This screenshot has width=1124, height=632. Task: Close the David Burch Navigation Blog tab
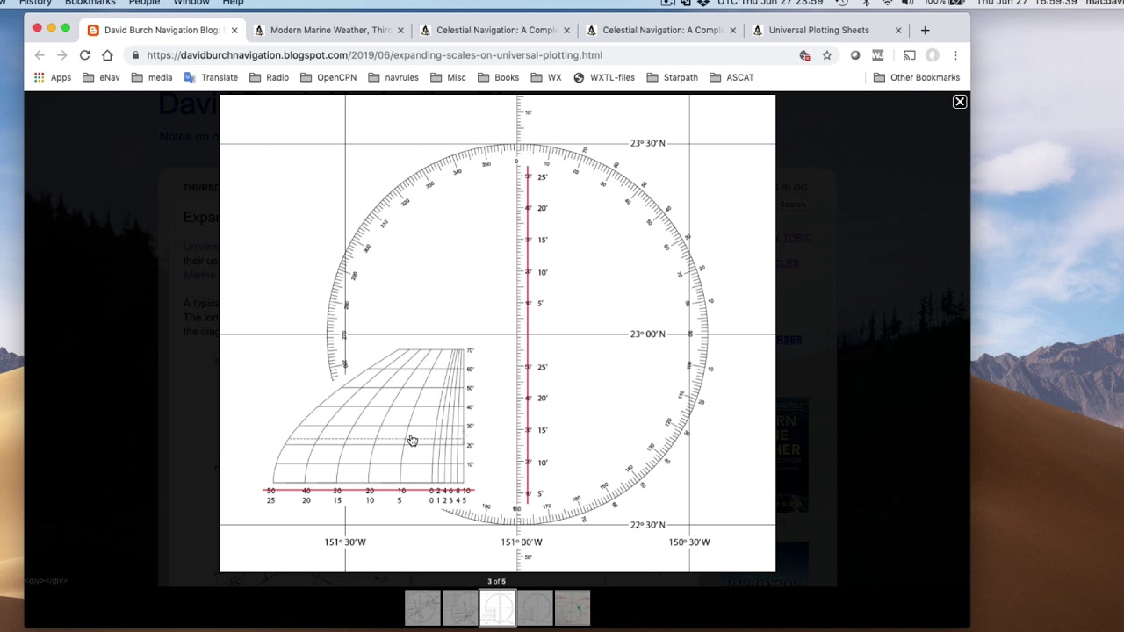pyautogui.click(x=234, y=30)
